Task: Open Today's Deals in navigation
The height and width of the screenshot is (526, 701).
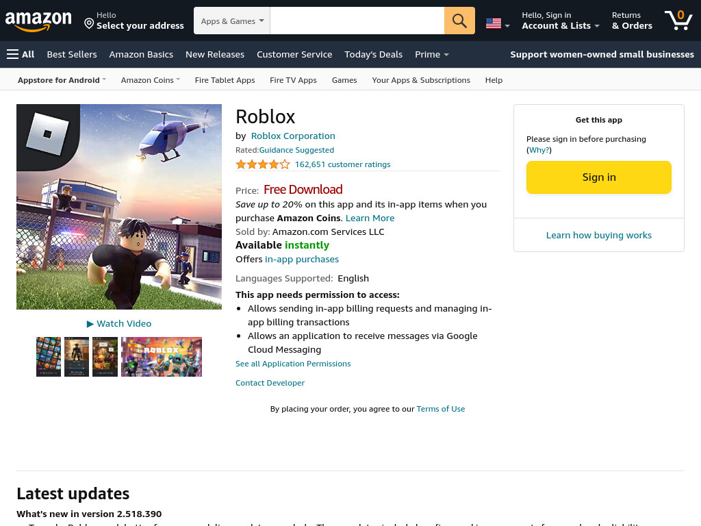Action: click(x=373, y=55)
